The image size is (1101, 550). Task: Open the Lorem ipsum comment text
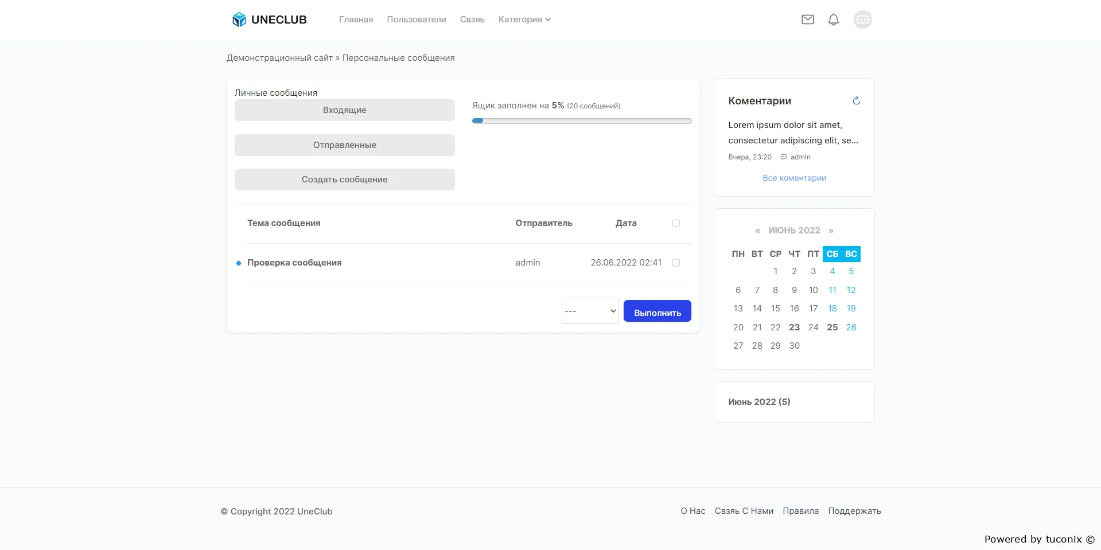point(793,132)
